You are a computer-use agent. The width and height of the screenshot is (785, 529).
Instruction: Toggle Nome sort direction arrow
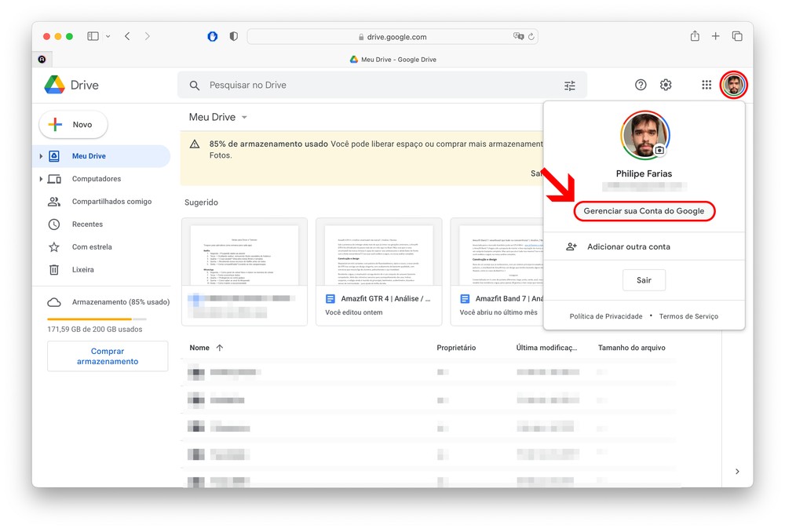pos(219,348)
